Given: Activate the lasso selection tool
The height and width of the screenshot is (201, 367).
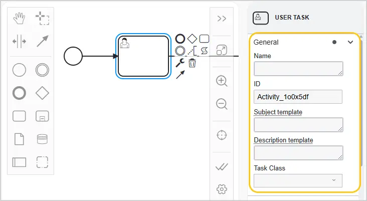Looking at the screenshot, I should [x=42, y=19].
